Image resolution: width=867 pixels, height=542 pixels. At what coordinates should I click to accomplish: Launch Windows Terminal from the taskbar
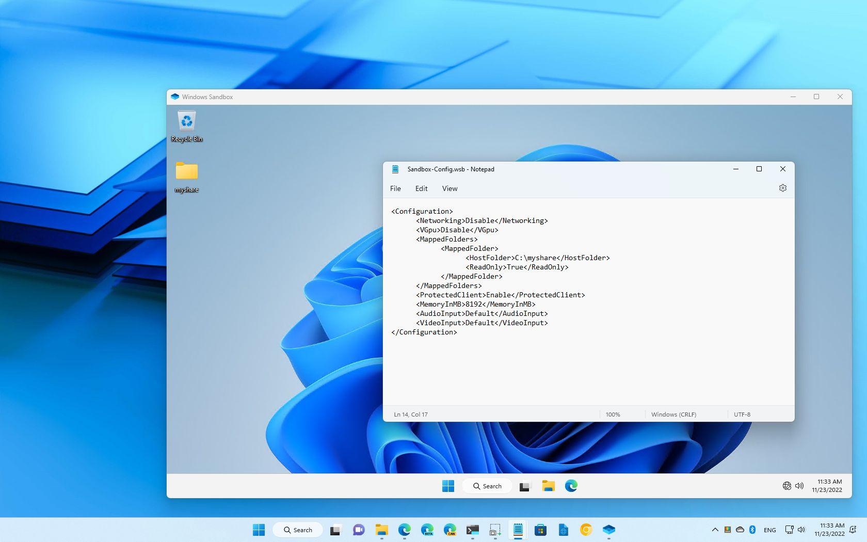tap(473, 530)
